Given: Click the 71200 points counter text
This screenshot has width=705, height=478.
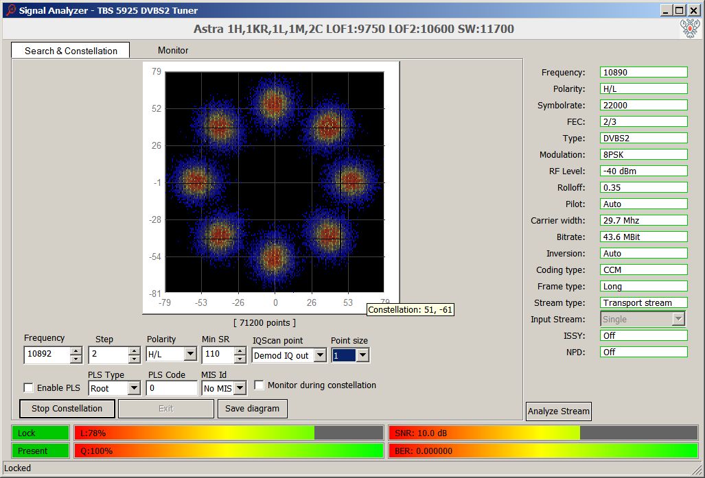Looking at the screenshot, I should tap(265, 322).
